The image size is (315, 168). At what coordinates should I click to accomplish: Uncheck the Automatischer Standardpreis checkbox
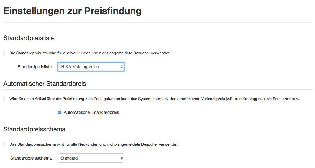click(x=60, y=112)
